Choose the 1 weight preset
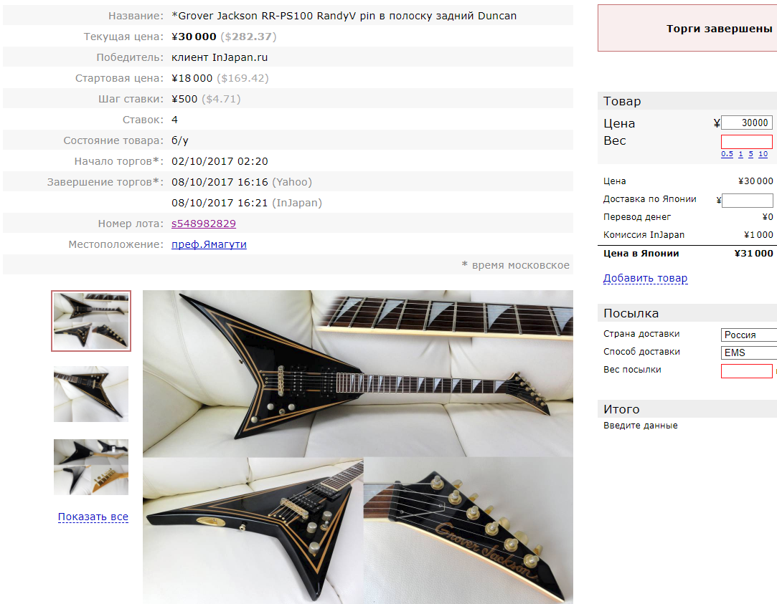 tap(741, 154)
